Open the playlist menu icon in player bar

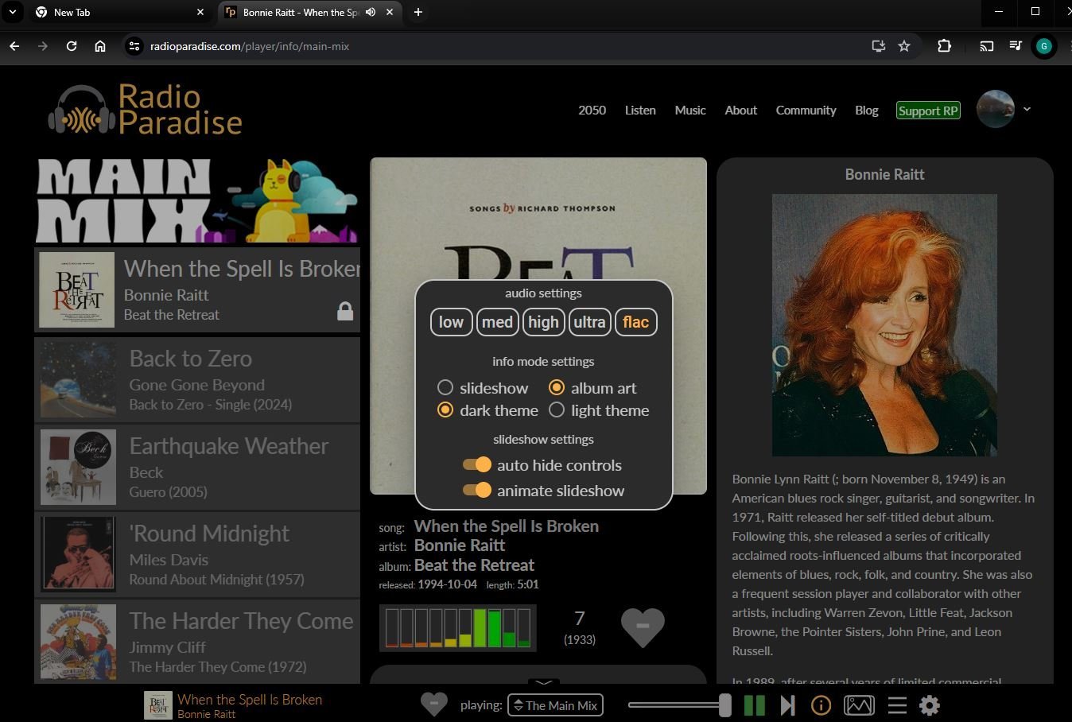897,705
